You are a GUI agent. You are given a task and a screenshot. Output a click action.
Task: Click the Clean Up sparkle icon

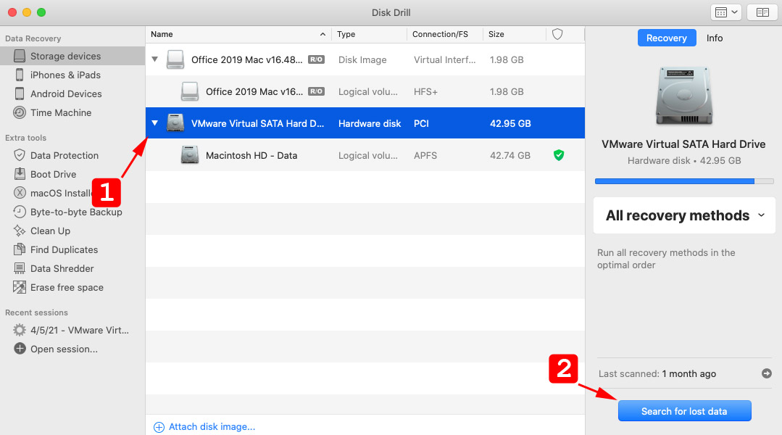(20, 231)
